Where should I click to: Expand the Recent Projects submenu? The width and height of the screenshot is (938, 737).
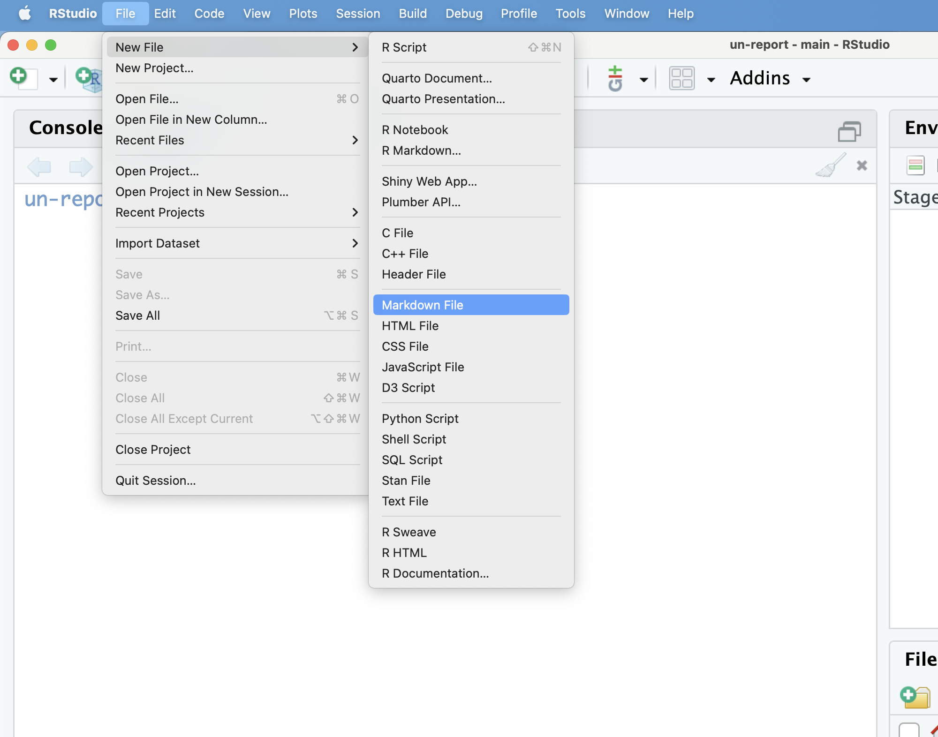[x=237, y=212]
